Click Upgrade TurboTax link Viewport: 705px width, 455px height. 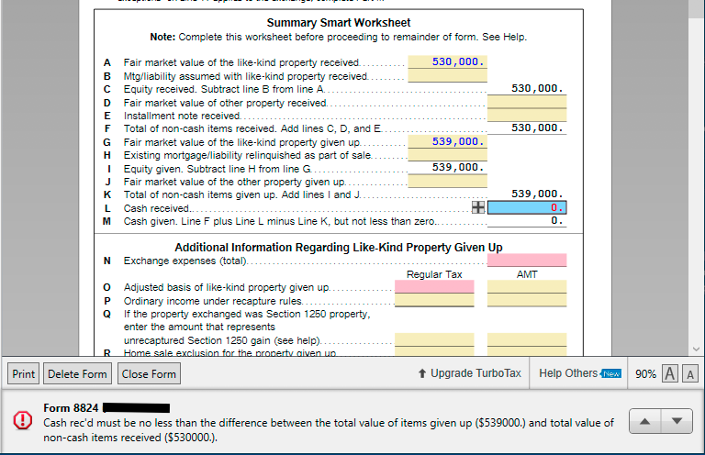469,373
